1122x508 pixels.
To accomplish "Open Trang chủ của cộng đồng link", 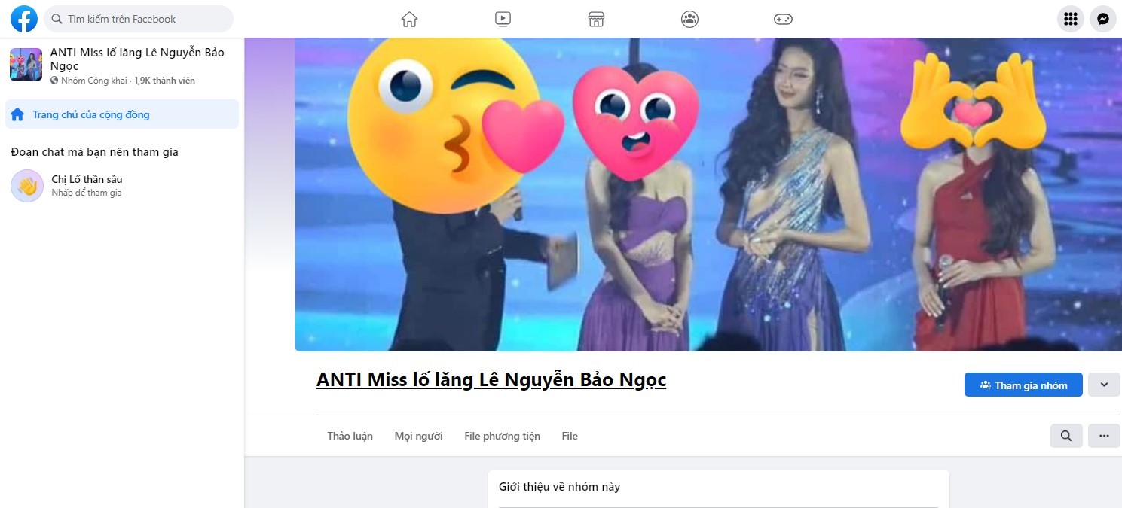I will (x=90, y=114).
